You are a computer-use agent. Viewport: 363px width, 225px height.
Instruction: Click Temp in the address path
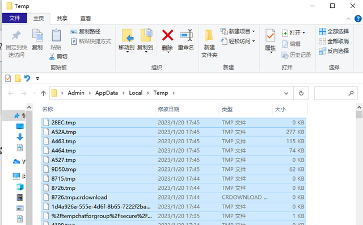click(161, 93)
